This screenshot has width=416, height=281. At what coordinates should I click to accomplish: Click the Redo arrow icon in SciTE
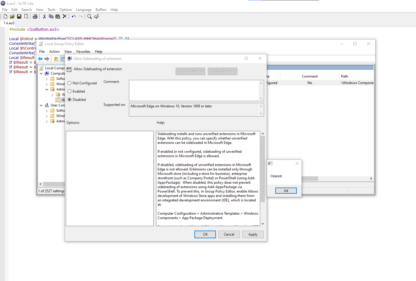(x=81, y=17)
